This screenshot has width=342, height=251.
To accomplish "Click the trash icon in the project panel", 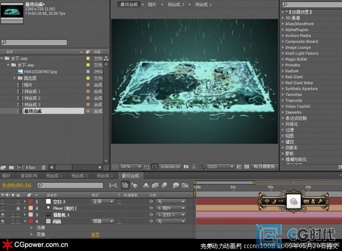I will tap(43, 167).
